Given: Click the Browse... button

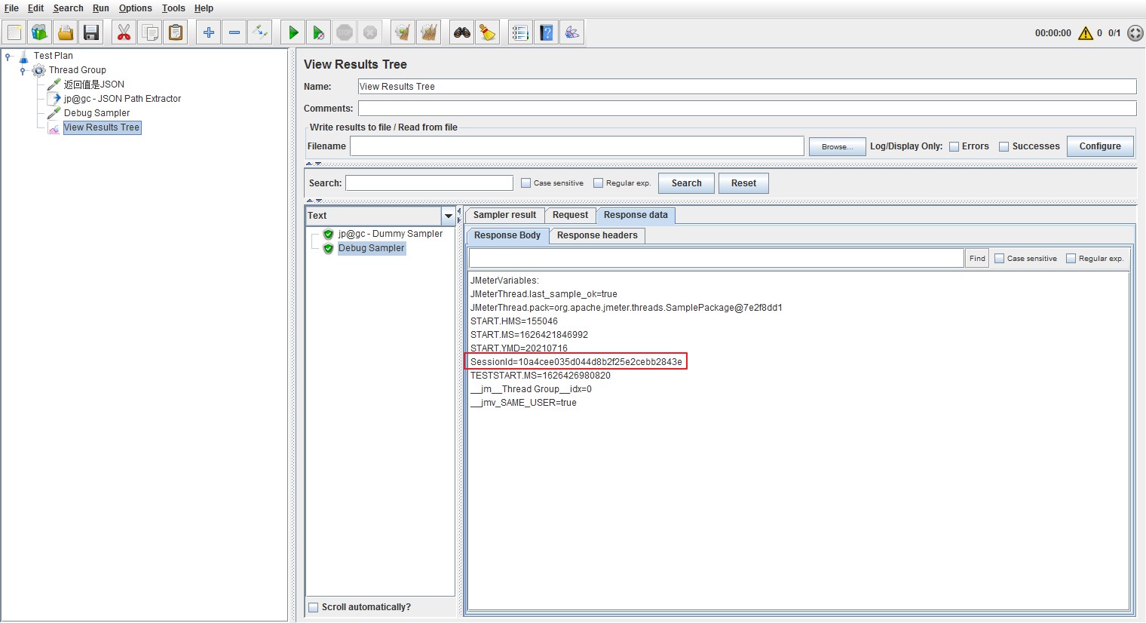Looking at the screenshot, I should pos(837,146).
